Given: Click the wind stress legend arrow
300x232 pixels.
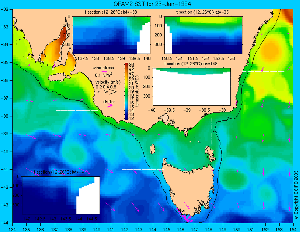Looking at the screenshot, I should [104, 71].
